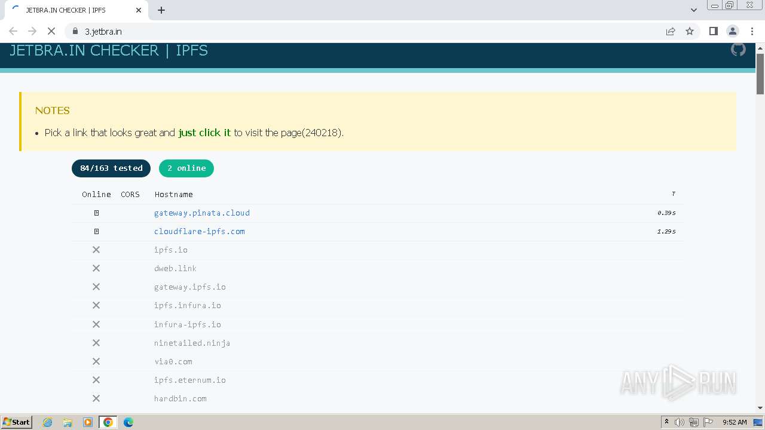This screenshot has height=430, width=765.
Task: Share this page icon
Action: tap(671, 31)
